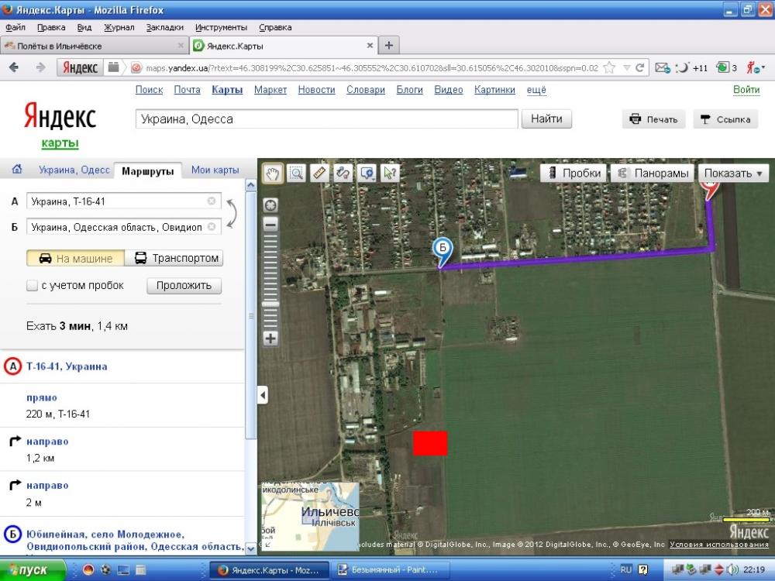Screen dimensions: 775x581
Task: Click the Проложить route button
Action: tap(184, 286)
